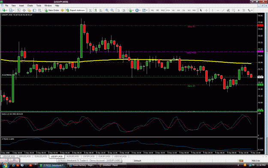Switch to GBPUSD,M30 chart tab
268x168 pixels.
coord(24,156)
